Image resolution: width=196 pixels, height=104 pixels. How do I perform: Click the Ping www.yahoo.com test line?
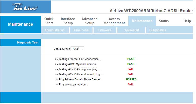point(72,84)
